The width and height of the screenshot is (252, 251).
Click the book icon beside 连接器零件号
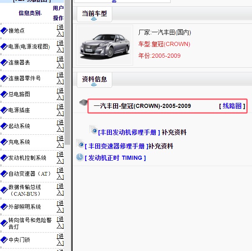[x=4, y=79]
